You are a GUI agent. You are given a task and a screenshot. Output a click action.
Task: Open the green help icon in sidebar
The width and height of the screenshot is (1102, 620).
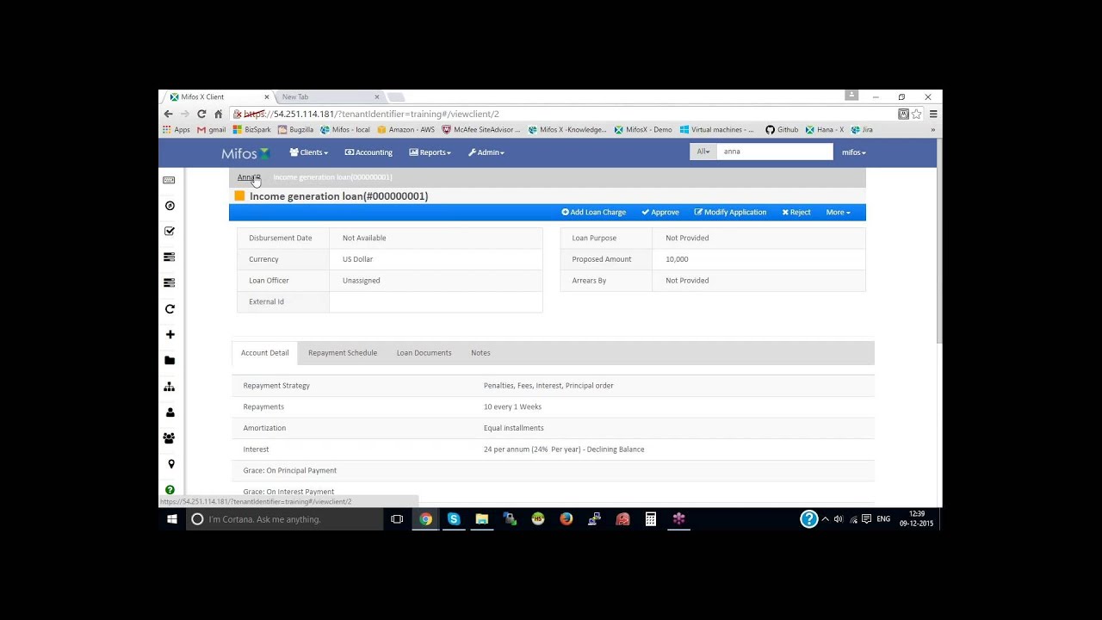[170, 490]
